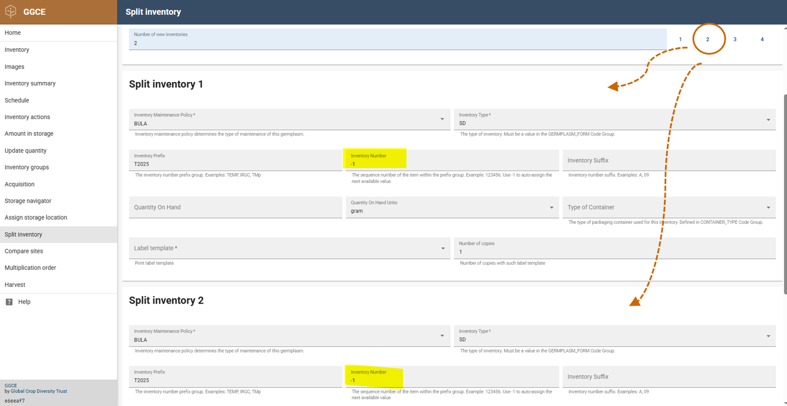Open the Label template dropdown
The width and height of the screenshot is (787, 406).
(442, 249)
